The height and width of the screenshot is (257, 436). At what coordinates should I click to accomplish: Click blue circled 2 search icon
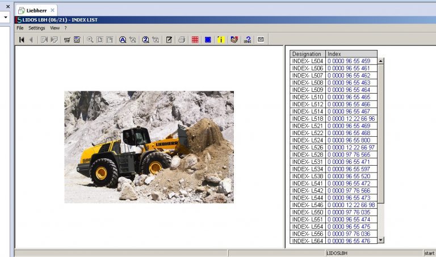point(146,40)
